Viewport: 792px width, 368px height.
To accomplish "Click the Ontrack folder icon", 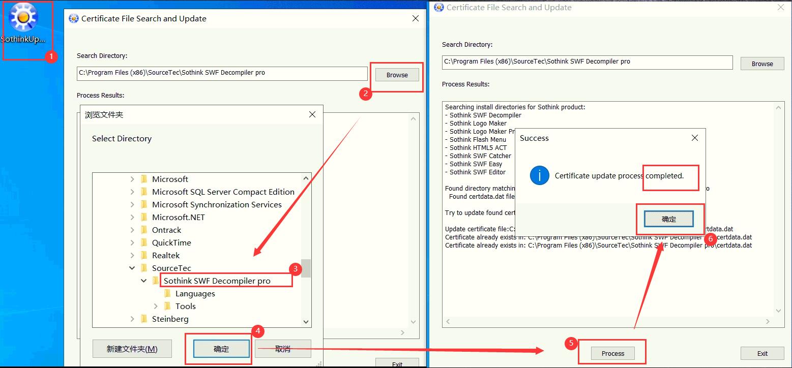I will coord(144,230).
